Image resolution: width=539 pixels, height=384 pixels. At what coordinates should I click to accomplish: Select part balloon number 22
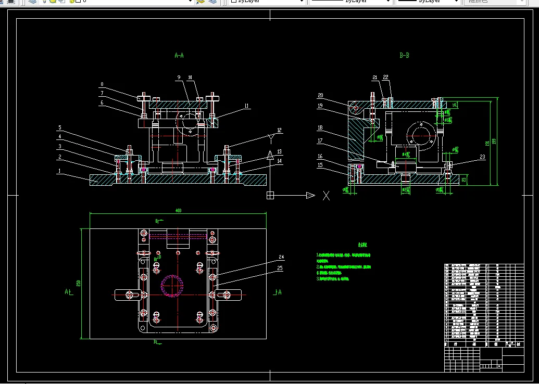click(386, 78)
